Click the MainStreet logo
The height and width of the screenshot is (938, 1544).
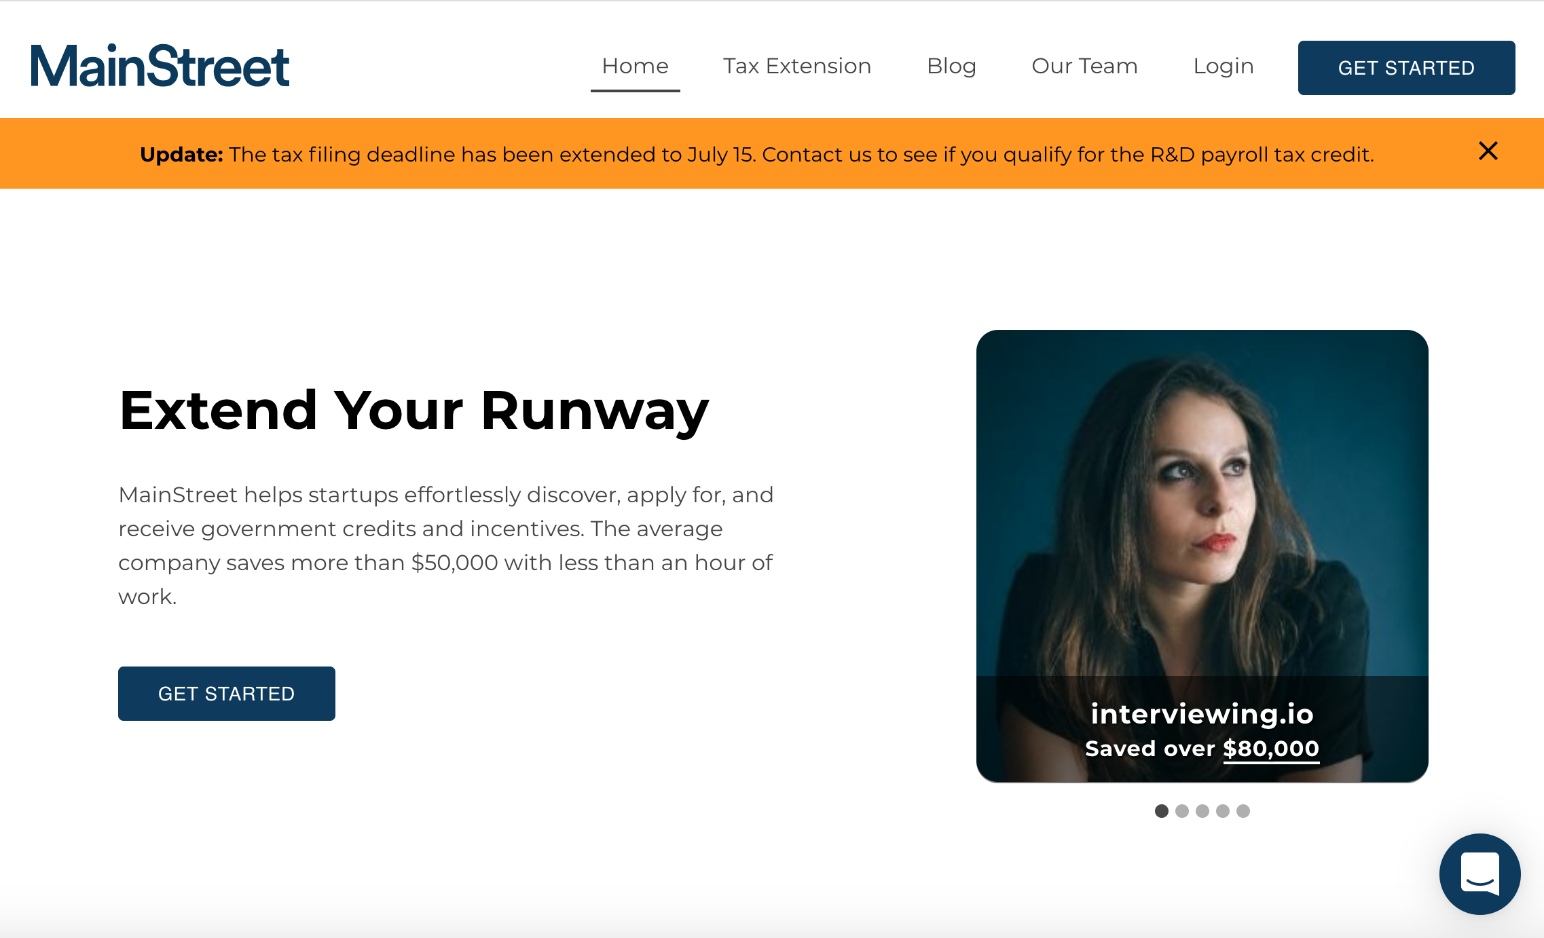pos(160,66)
